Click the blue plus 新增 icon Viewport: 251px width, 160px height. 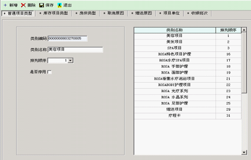pos(5,5)
